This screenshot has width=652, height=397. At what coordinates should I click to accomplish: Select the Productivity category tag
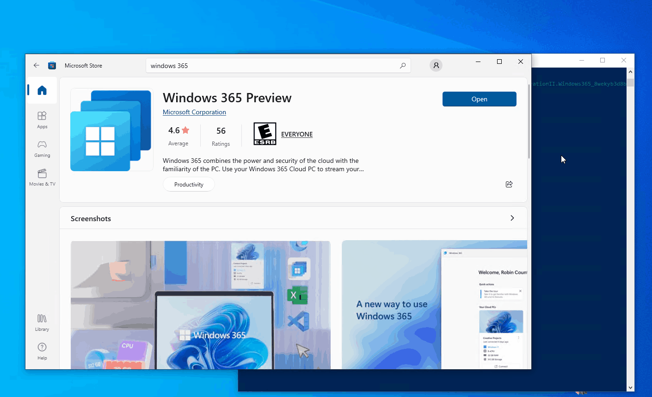coord(189,184)
